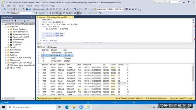The height and width of the screenshot is (110, 196).
Task: Click the ACCOUNTING cell in DEPT results
Action: [x=56, y=53]
